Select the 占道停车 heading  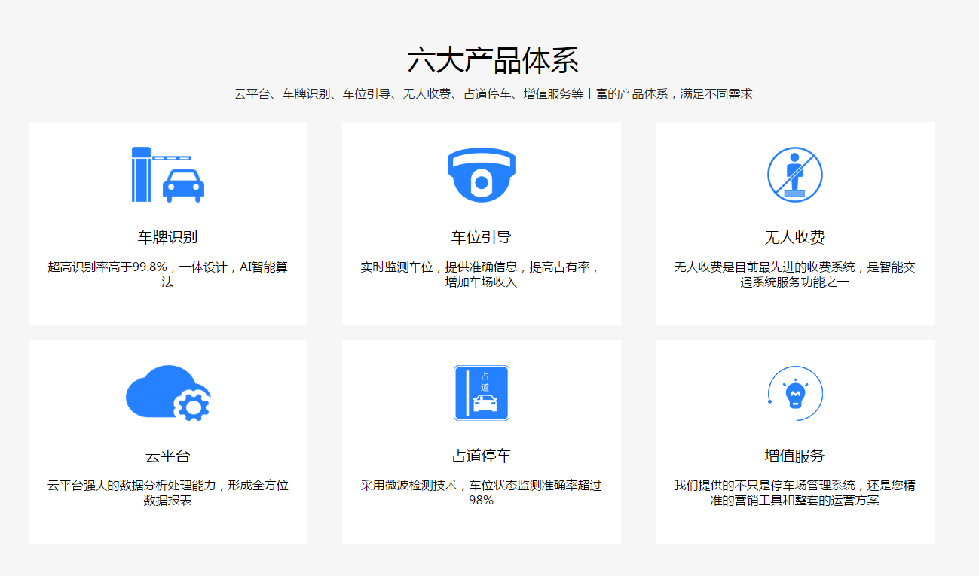pyautogui.click(x=481, y=456)
